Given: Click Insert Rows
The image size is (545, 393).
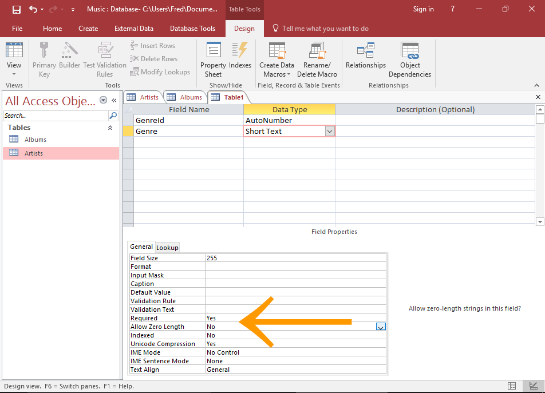Looking at the screenshot, I should (x=153, y=46).
